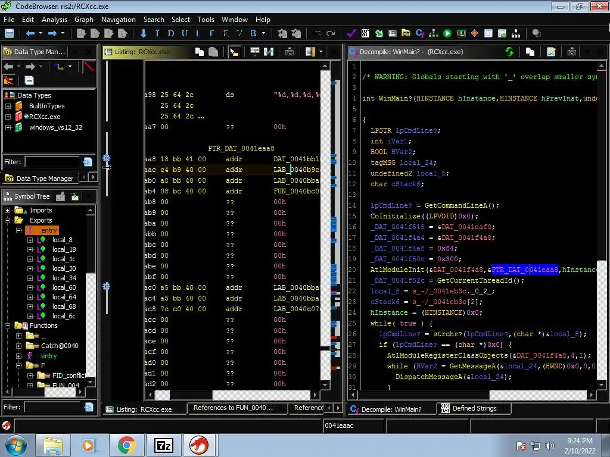Image resolution: width=610 pixels, height=457 pixels.
Task: Expand the windows_vs12_32 archive node
Action: point(8,127)
